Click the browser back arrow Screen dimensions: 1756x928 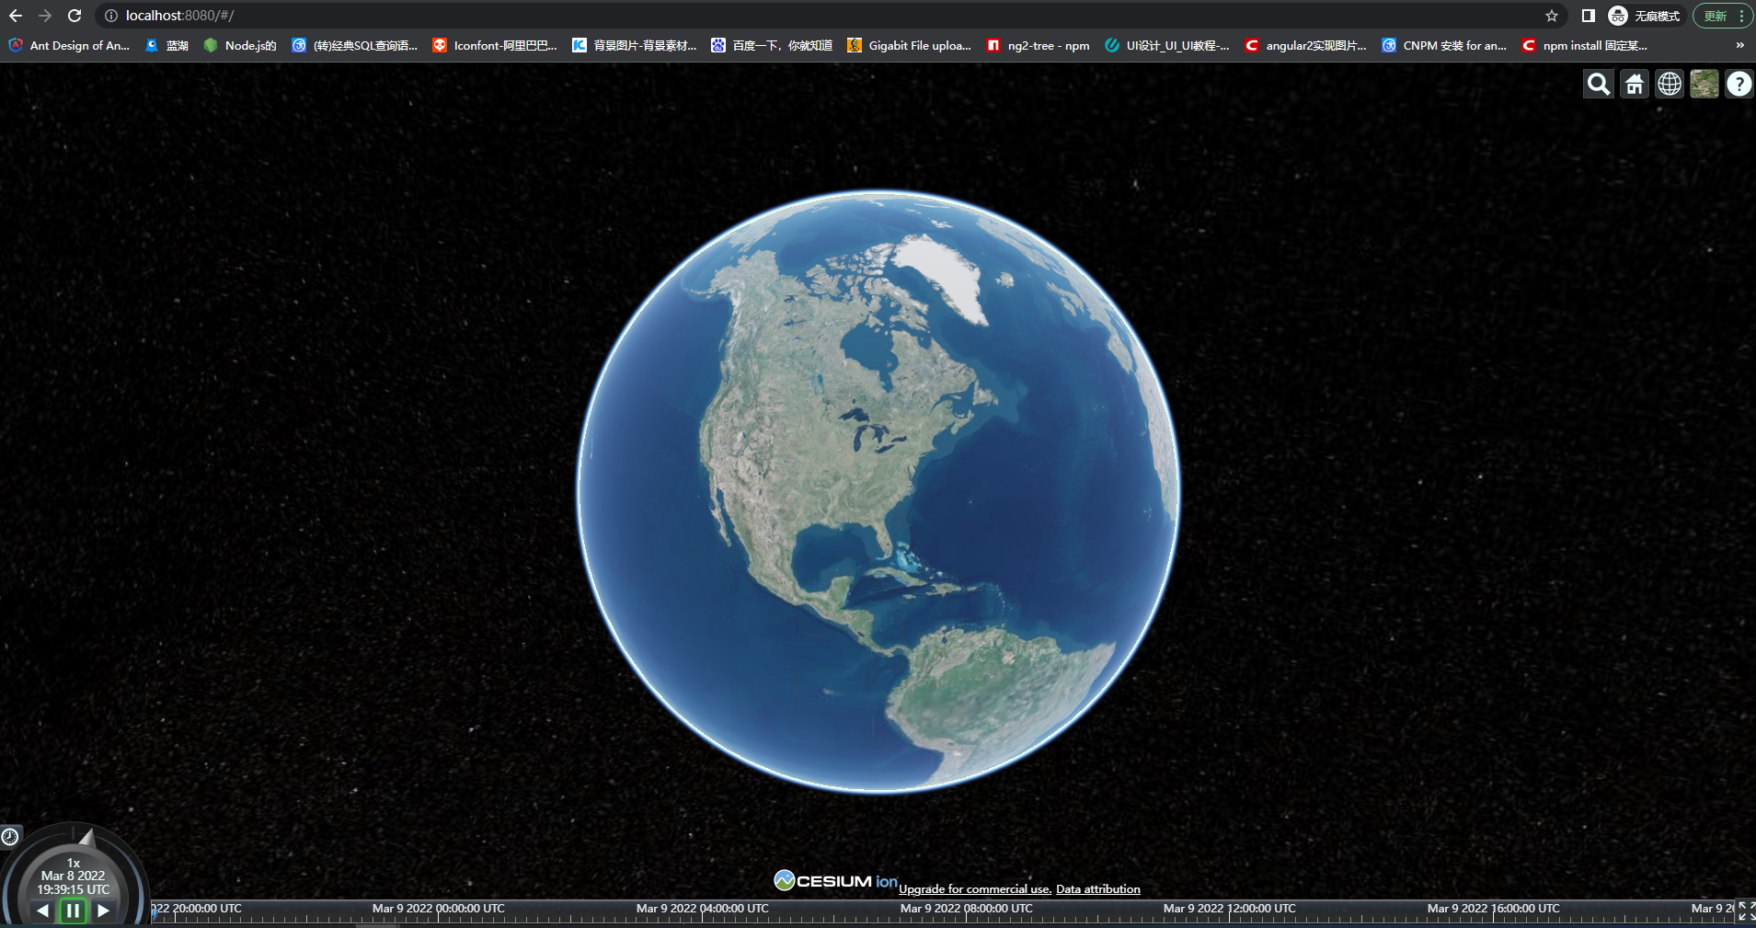16,16
